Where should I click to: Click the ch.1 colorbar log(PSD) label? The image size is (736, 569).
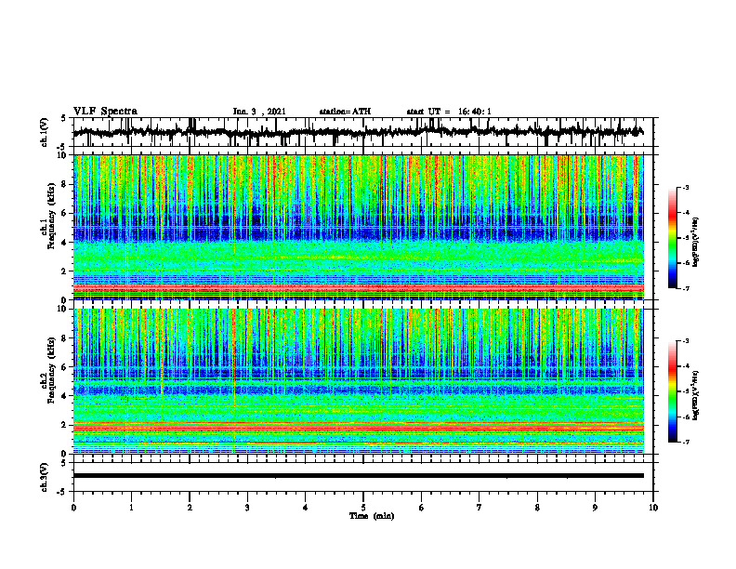tap(697, 243)
